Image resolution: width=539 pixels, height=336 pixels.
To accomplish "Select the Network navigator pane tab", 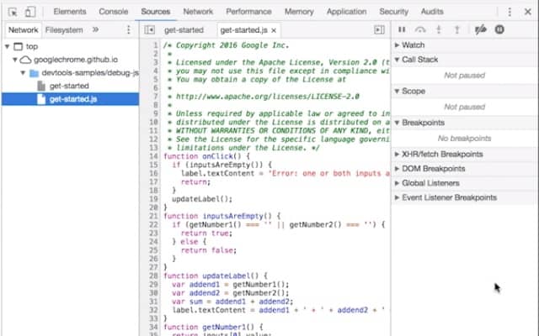I will [23, 30].
